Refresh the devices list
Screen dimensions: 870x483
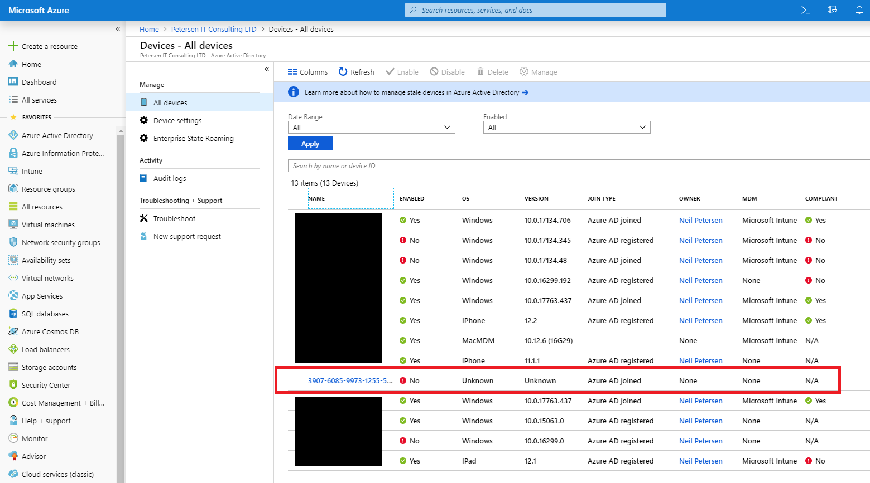356,72
